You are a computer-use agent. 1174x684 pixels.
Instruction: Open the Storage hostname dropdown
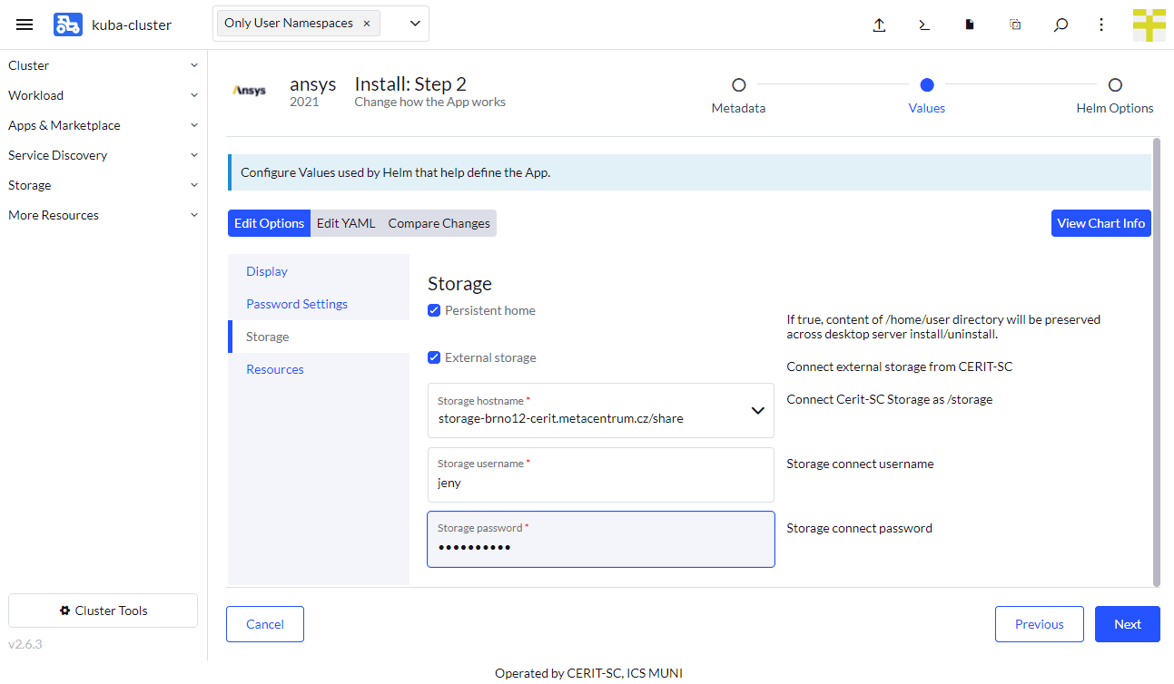point(758,410)
